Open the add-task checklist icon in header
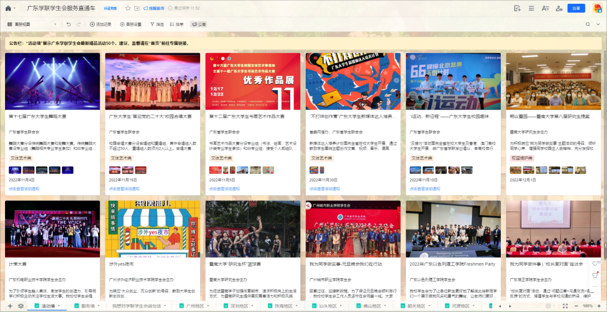Screen dimensions: 607x312 tap(517, 8)
